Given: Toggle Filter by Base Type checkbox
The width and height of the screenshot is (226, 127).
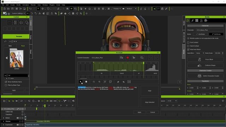Looking at the screenshot, I should pyautogui.click(x=6, y=85).
